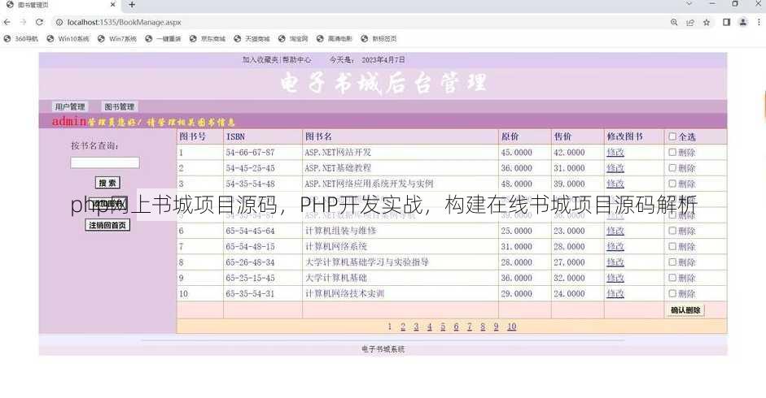Open the Win10系统 bookmark
Screen dimensions: 766x398
point(68,38)
